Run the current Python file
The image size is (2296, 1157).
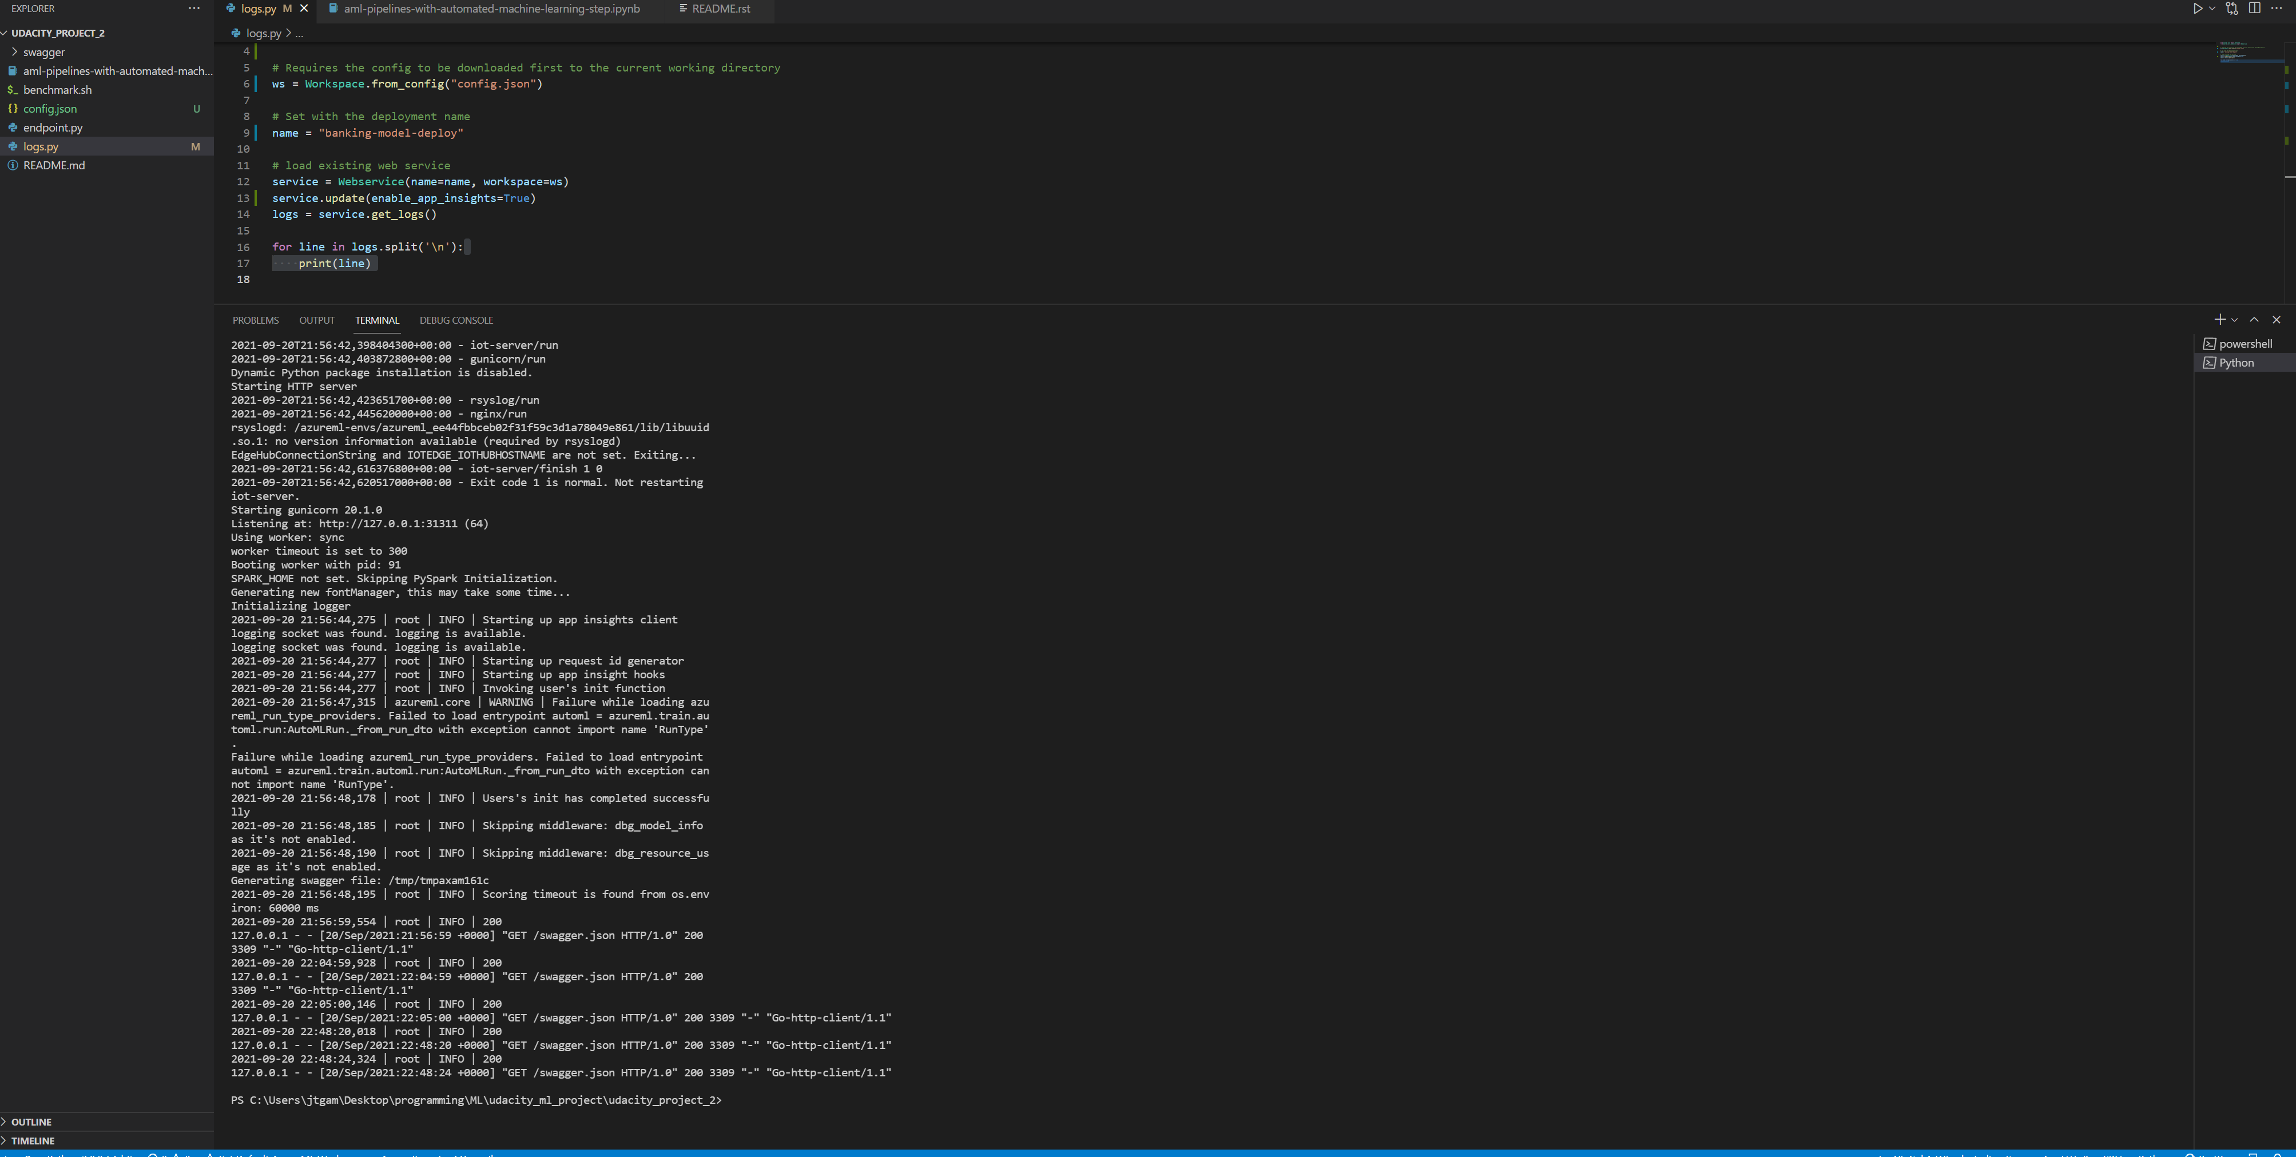(x=2197, y=8)
